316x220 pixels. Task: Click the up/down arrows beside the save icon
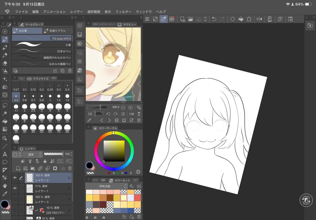(x=205, y=19)
